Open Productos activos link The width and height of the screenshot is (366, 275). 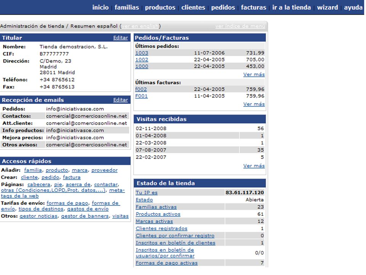pyautogui.click(x=158, y=214)
